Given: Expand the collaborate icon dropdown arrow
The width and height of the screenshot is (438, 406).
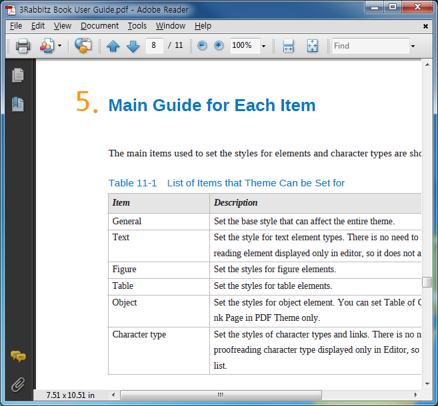Looking at the screenshot, I should pyautogui.click(x=59, y=45).
